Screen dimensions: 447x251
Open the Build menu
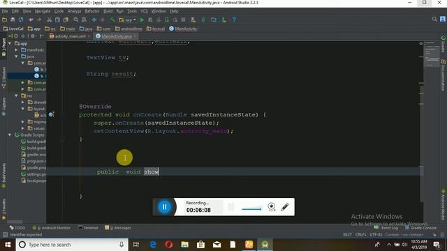pyautogui.click(x=108, y=11)
